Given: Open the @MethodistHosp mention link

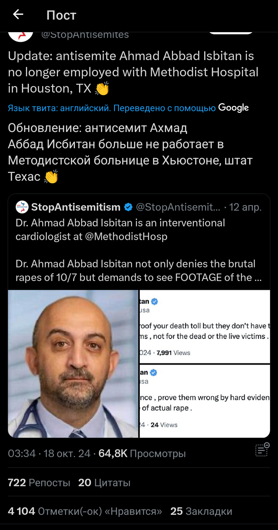Looking at the screenshot, I should tap(126, 237).
